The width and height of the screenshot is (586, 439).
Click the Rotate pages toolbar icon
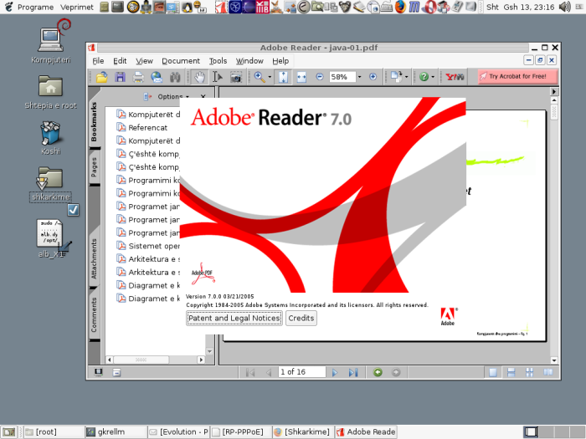click(395, 77)
